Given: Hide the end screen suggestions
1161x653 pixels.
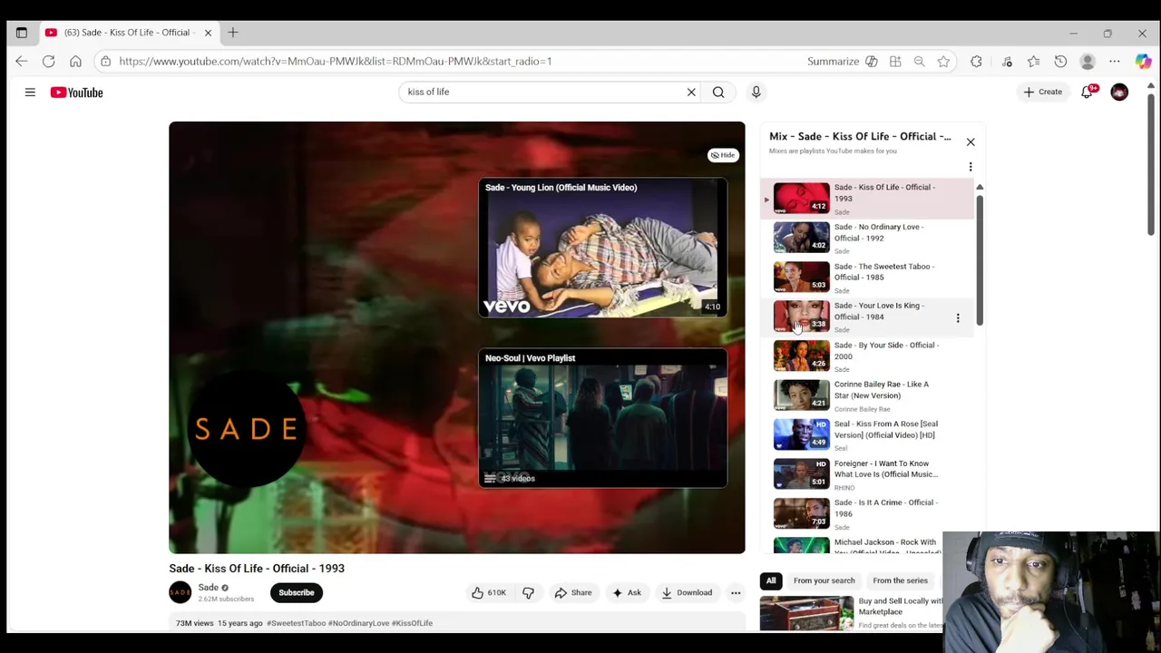Looking at the screenshot, I should (x=723, y=155).
